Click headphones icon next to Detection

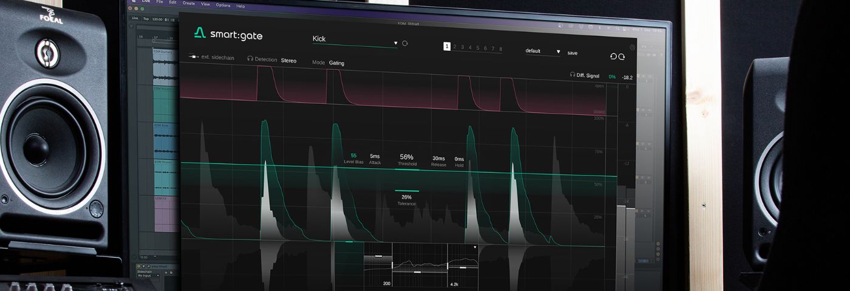[x=250, y=60]
